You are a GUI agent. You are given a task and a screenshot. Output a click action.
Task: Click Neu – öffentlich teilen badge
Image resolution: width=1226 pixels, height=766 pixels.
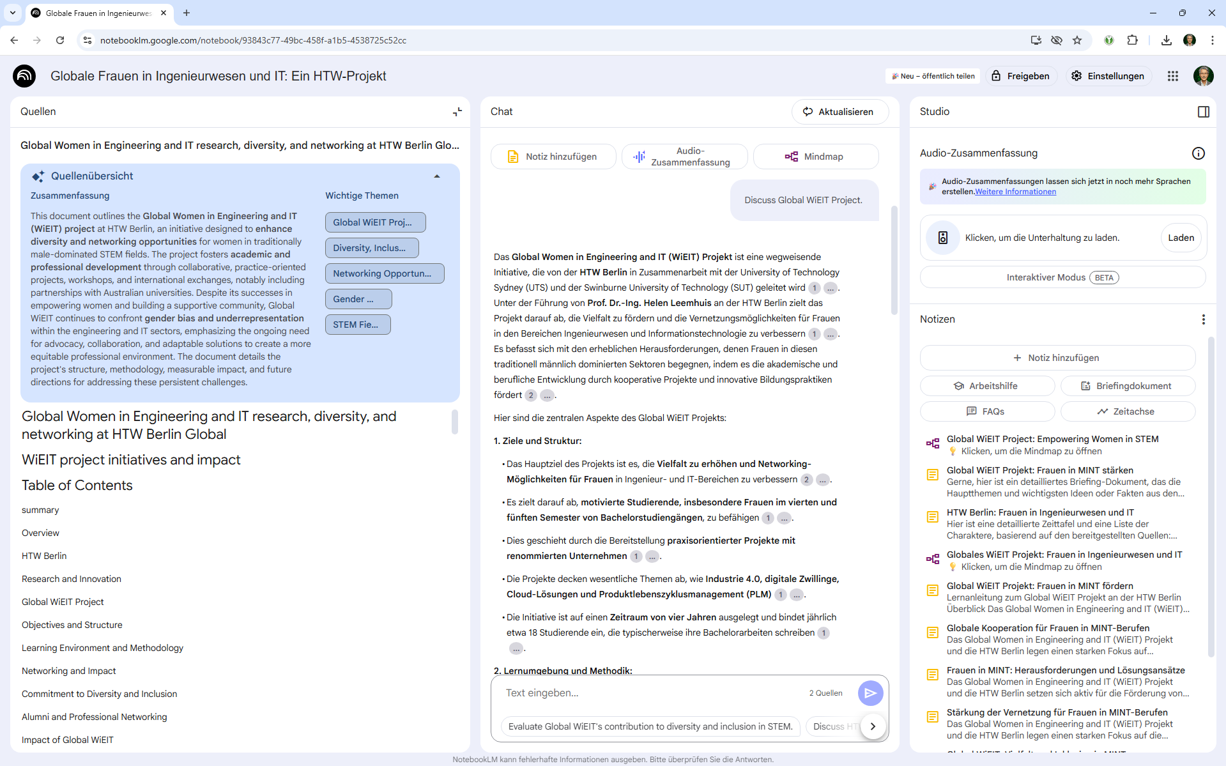click(933, 76)
